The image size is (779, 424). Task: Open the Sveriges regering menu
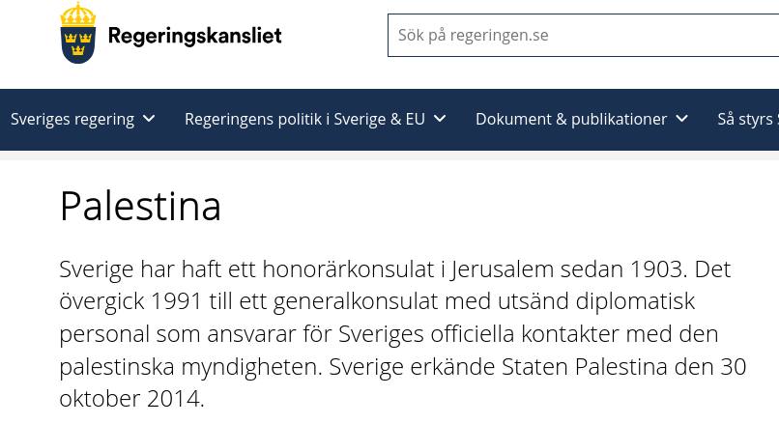(72, 119)
